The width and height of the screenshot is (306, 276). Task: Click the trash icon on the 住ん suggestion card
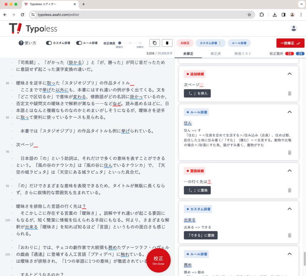290,152
